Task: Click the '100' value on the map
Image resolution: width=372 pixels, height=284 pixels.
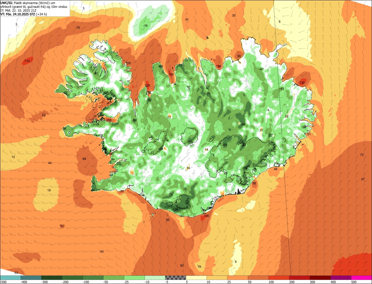Action: click(x=128, y=63)
